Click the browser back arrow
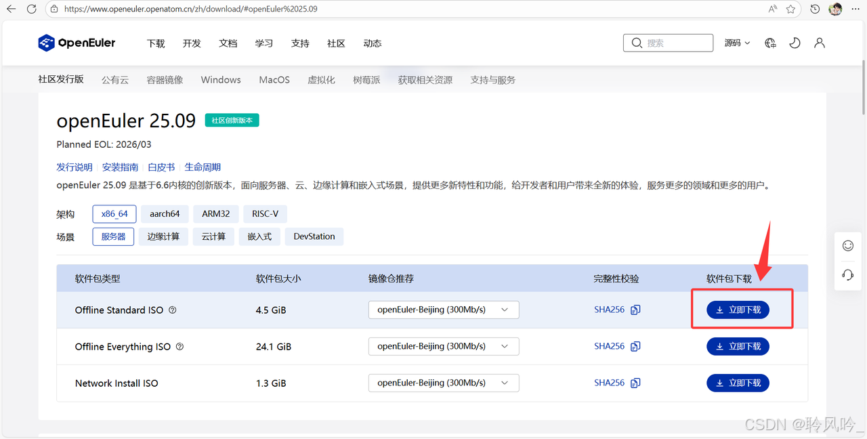This screenshot has width=867, height=439. (x=11, y=9)
